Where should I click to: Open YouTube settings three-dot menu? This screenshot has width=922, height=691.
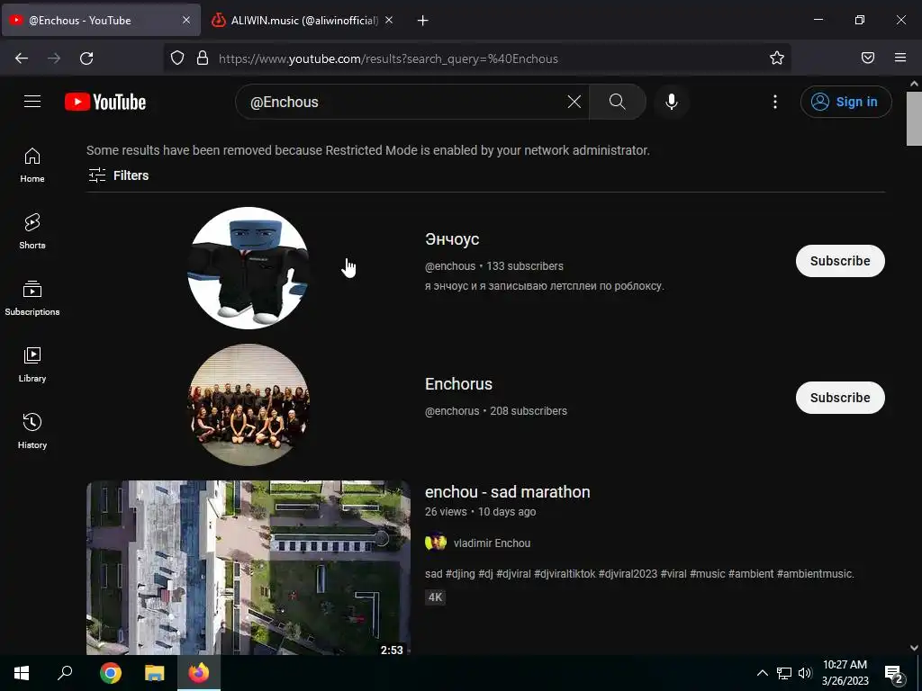click(x=775, y=102)
